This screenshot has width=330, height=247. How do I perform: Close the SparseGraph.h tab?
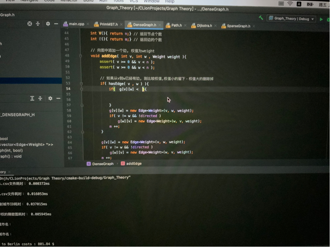point(254,26)
